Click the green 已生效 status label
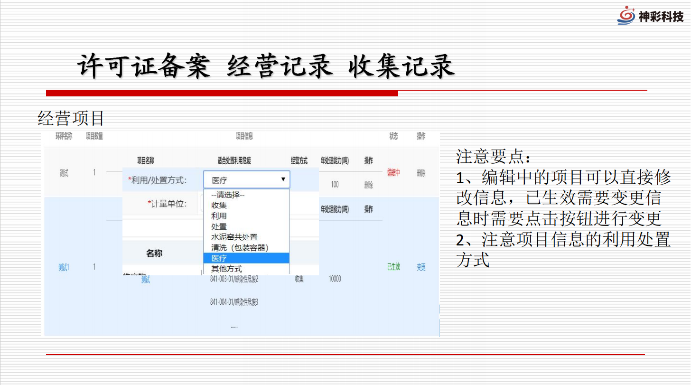Screen dimensions: 691x385 point(393,267)
